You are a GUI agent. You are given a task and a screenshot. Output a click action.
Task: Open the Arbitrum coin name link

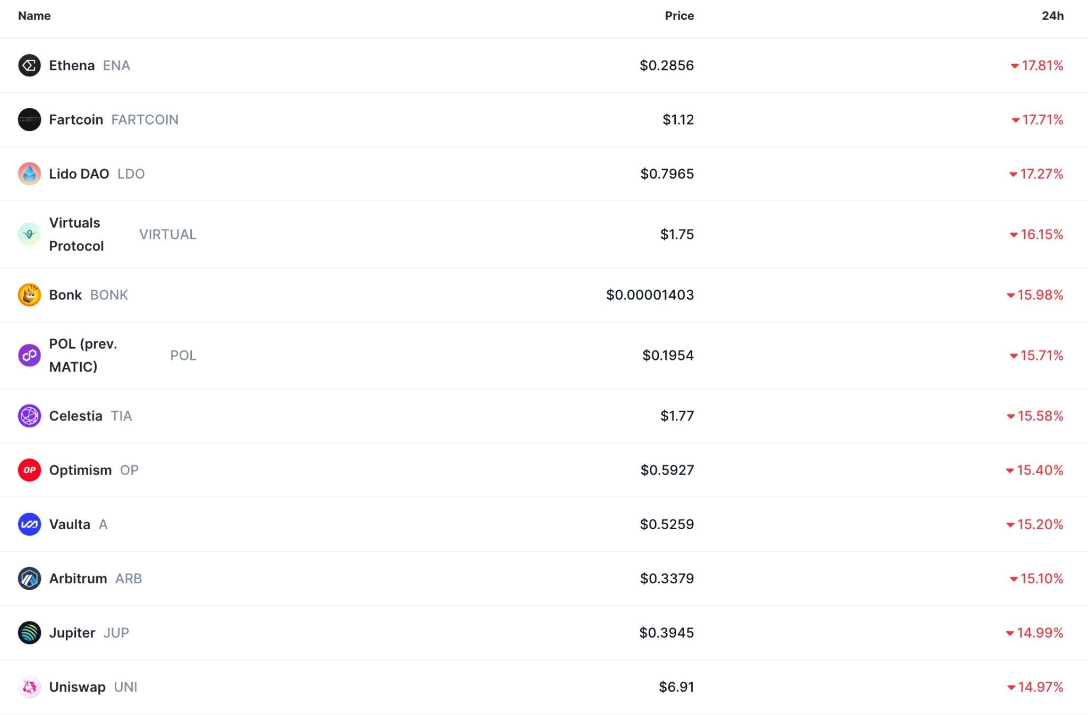(78, 578)
